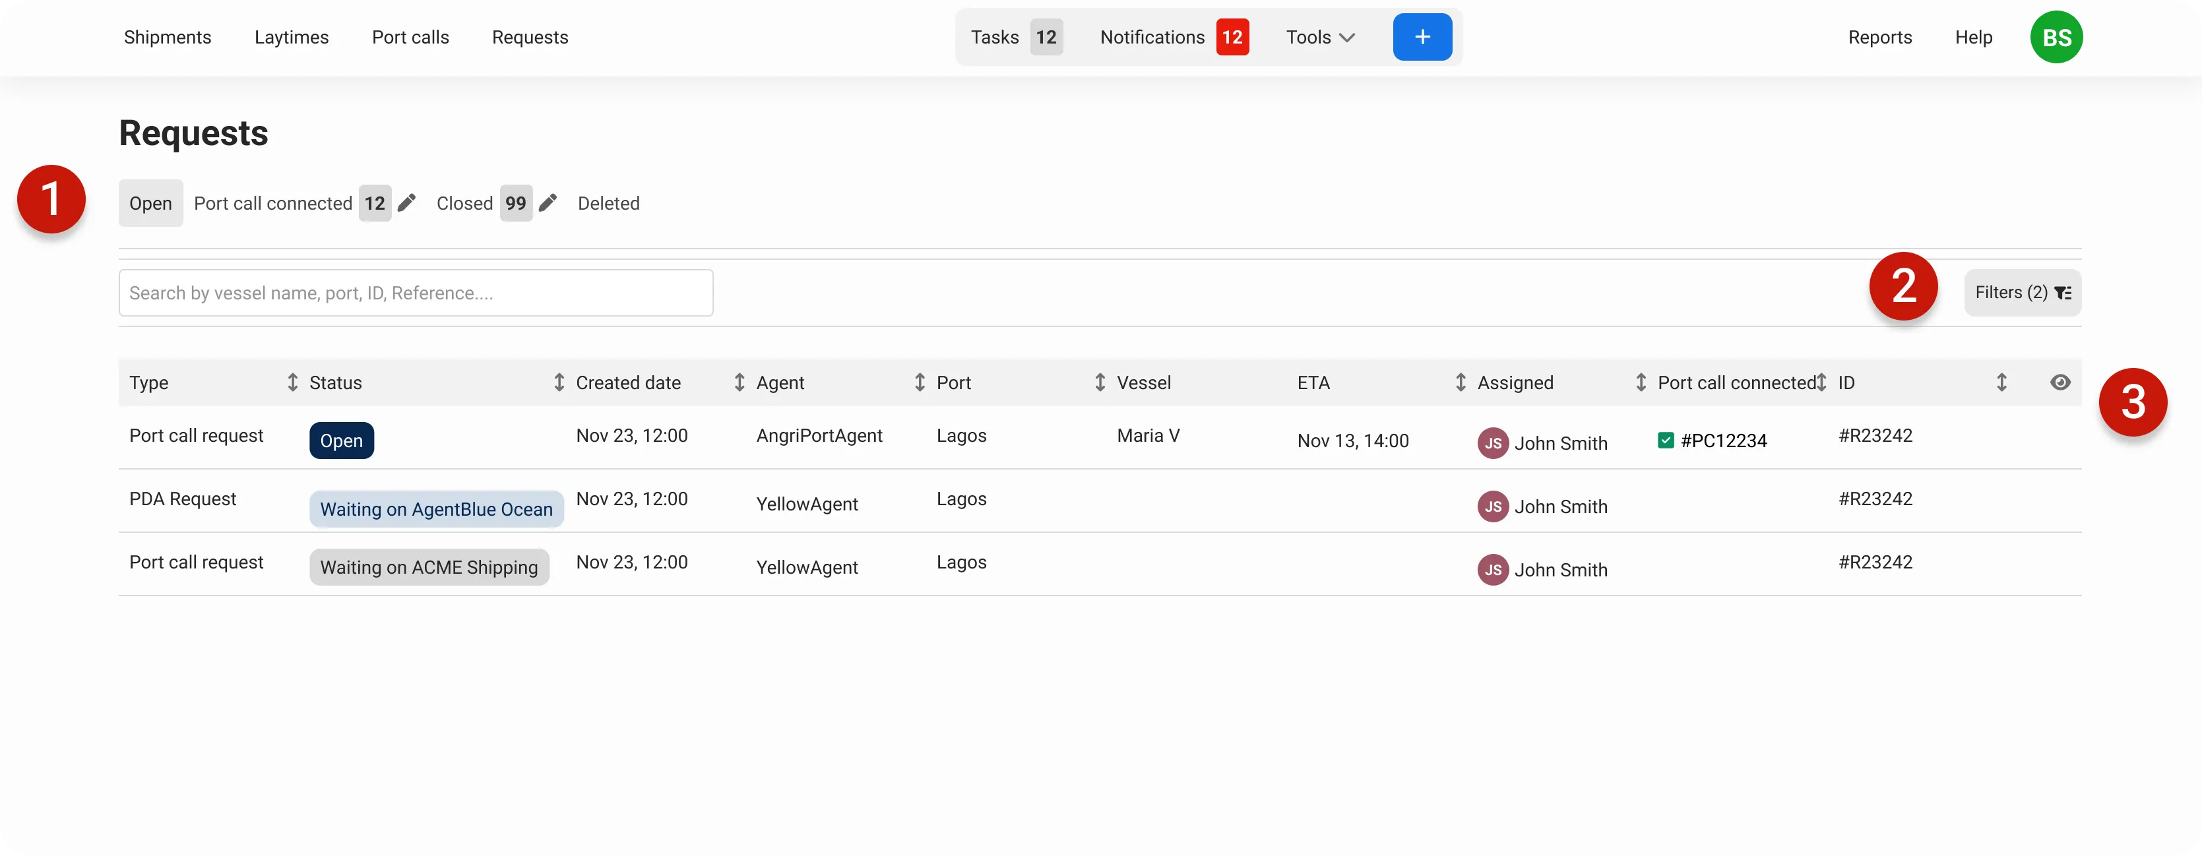Click JS avatar in the ACME Shipping row
This screenshot has height=856, width=2202.
1492,569
